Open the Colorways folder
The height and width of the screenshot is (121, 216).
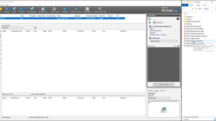coord(189,16)
